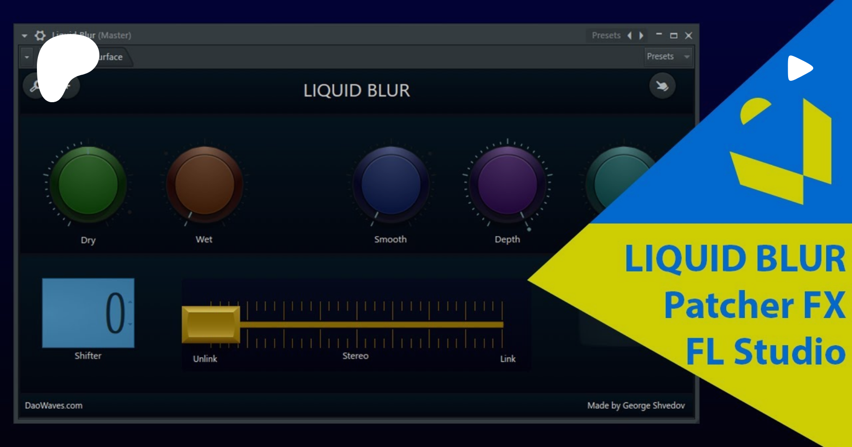Minimize the Liquid Blur plugin window

click(659, 35)
